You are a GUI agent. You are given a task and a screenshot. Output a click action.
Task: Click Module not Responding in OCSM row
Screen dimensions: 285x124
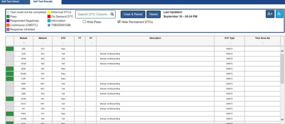(x=110, y=119)
